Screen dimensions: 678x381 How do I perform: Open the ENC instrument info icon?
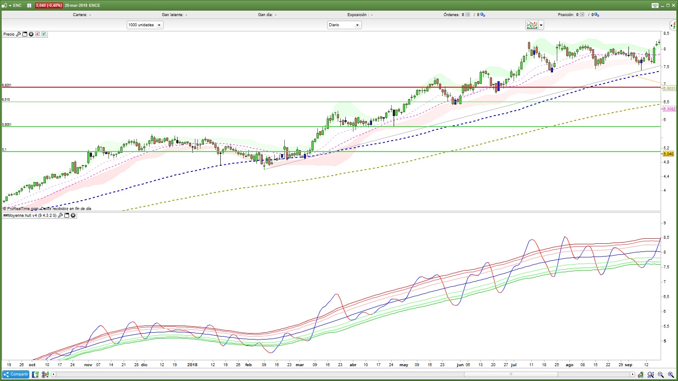click(x=29, y=6)
